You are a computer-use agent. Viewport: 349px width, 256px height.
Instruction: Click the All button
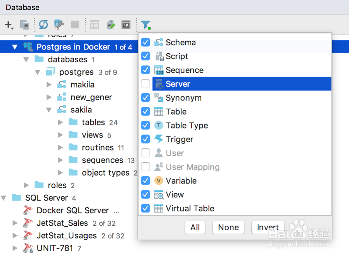tap(195, 227)
